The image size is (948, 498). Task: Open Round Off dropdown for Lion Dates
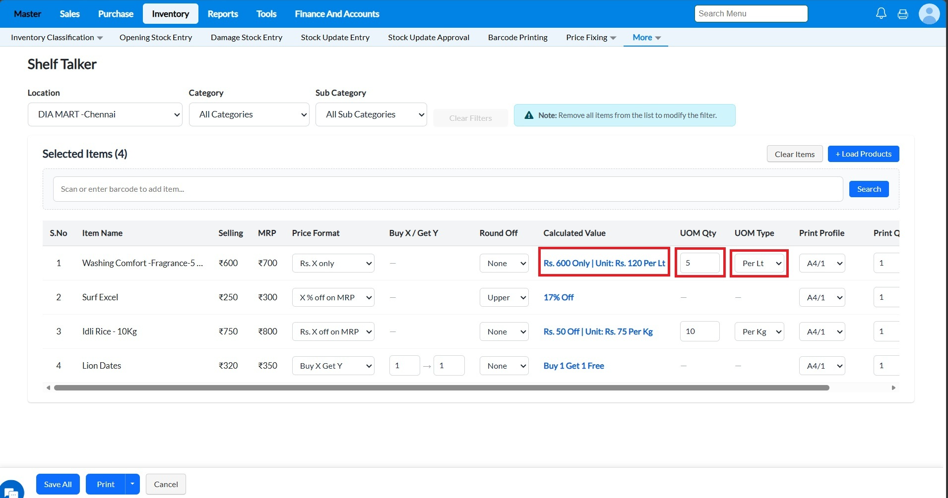(504, 366)
